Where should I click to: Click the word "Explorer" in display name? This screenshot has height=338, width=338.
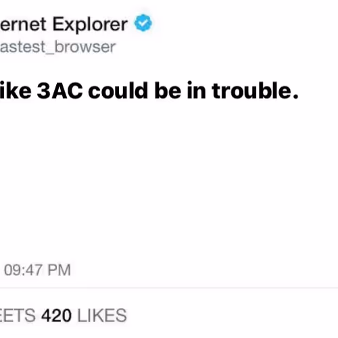click(90, 24)
